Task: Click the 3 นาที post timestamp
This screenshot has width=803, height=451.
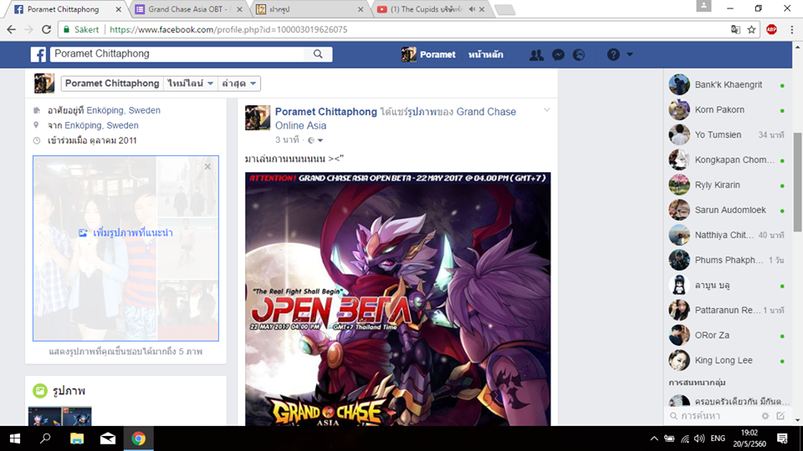Action: 287,139
